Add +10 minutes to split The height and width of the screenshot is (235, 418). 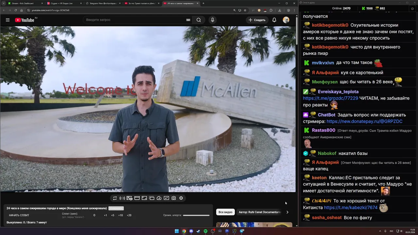121,215
